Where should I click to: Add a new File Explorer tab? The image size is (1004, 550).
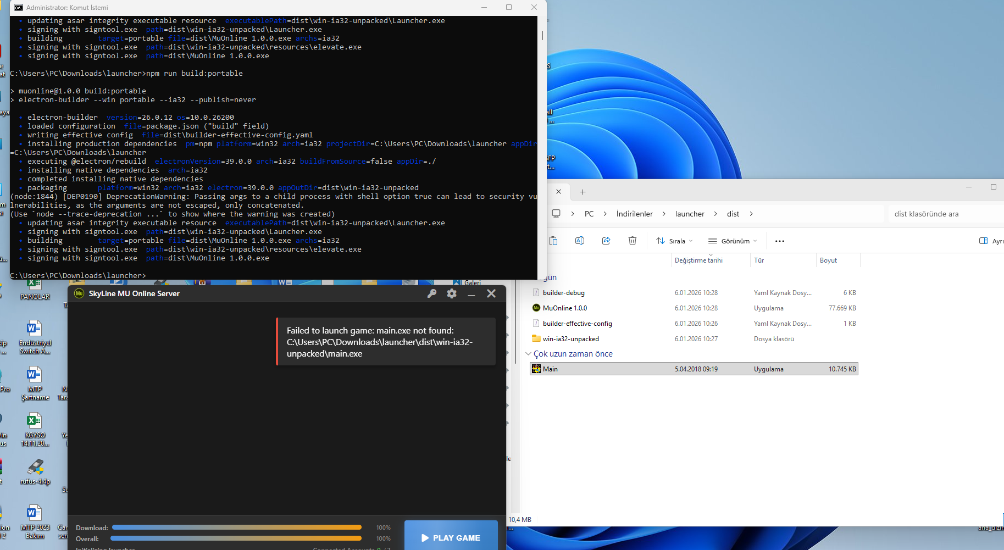pos(583,192)
